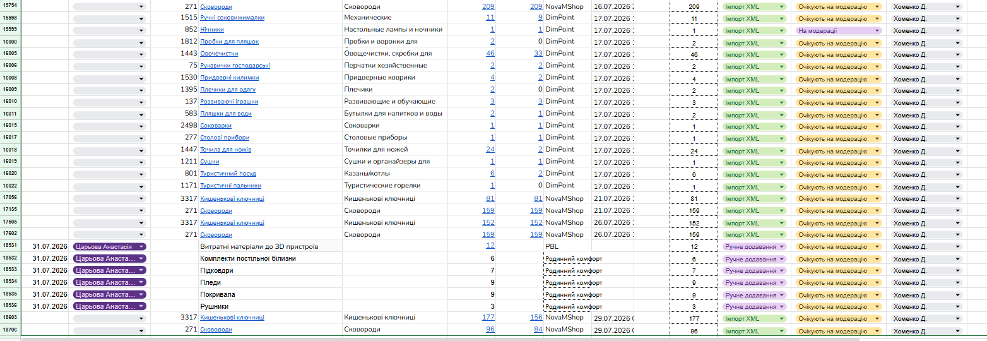Screen dimensions: 987x341
Task: Select the 'Механические' cell
Action: click(x=394, y=18)
